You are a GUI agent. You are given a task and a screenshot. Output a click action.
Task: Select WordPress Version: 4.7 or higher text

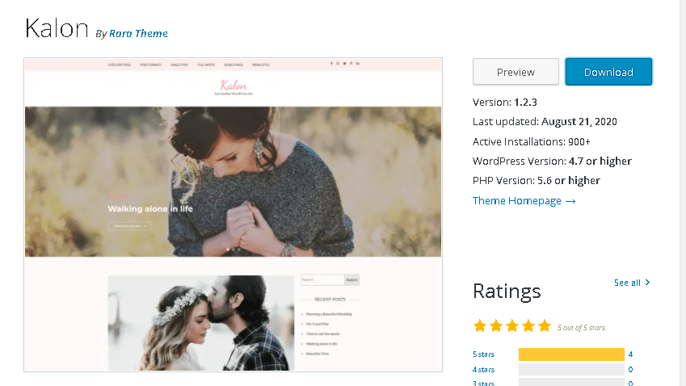click(x=552, y=162)
